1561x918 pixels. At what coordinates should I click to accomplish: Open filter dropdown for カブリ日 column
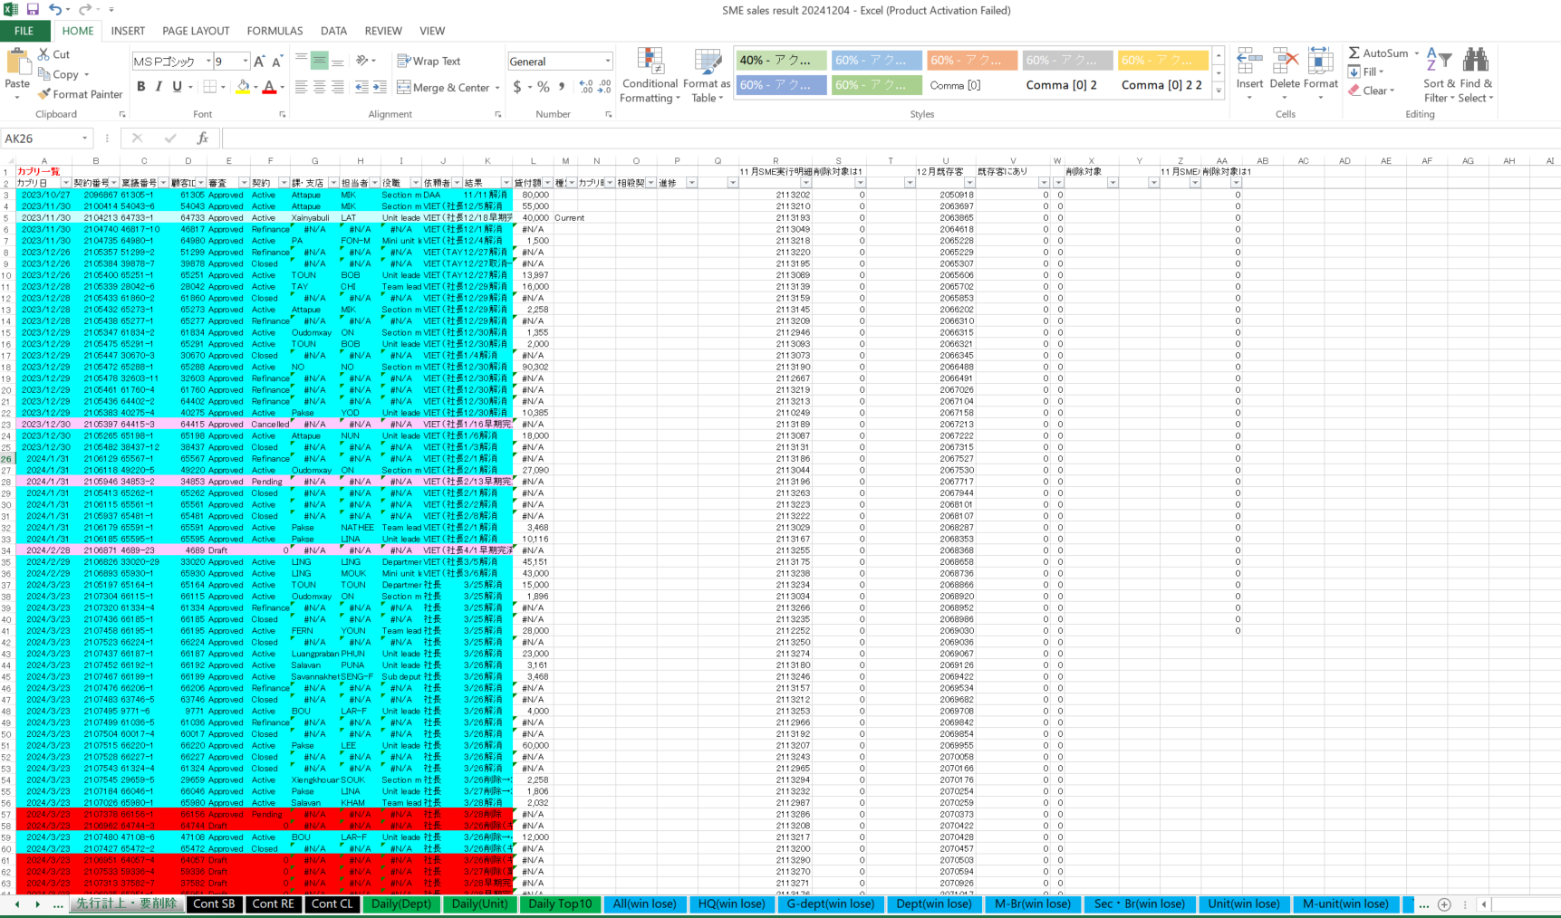(65, 183)
